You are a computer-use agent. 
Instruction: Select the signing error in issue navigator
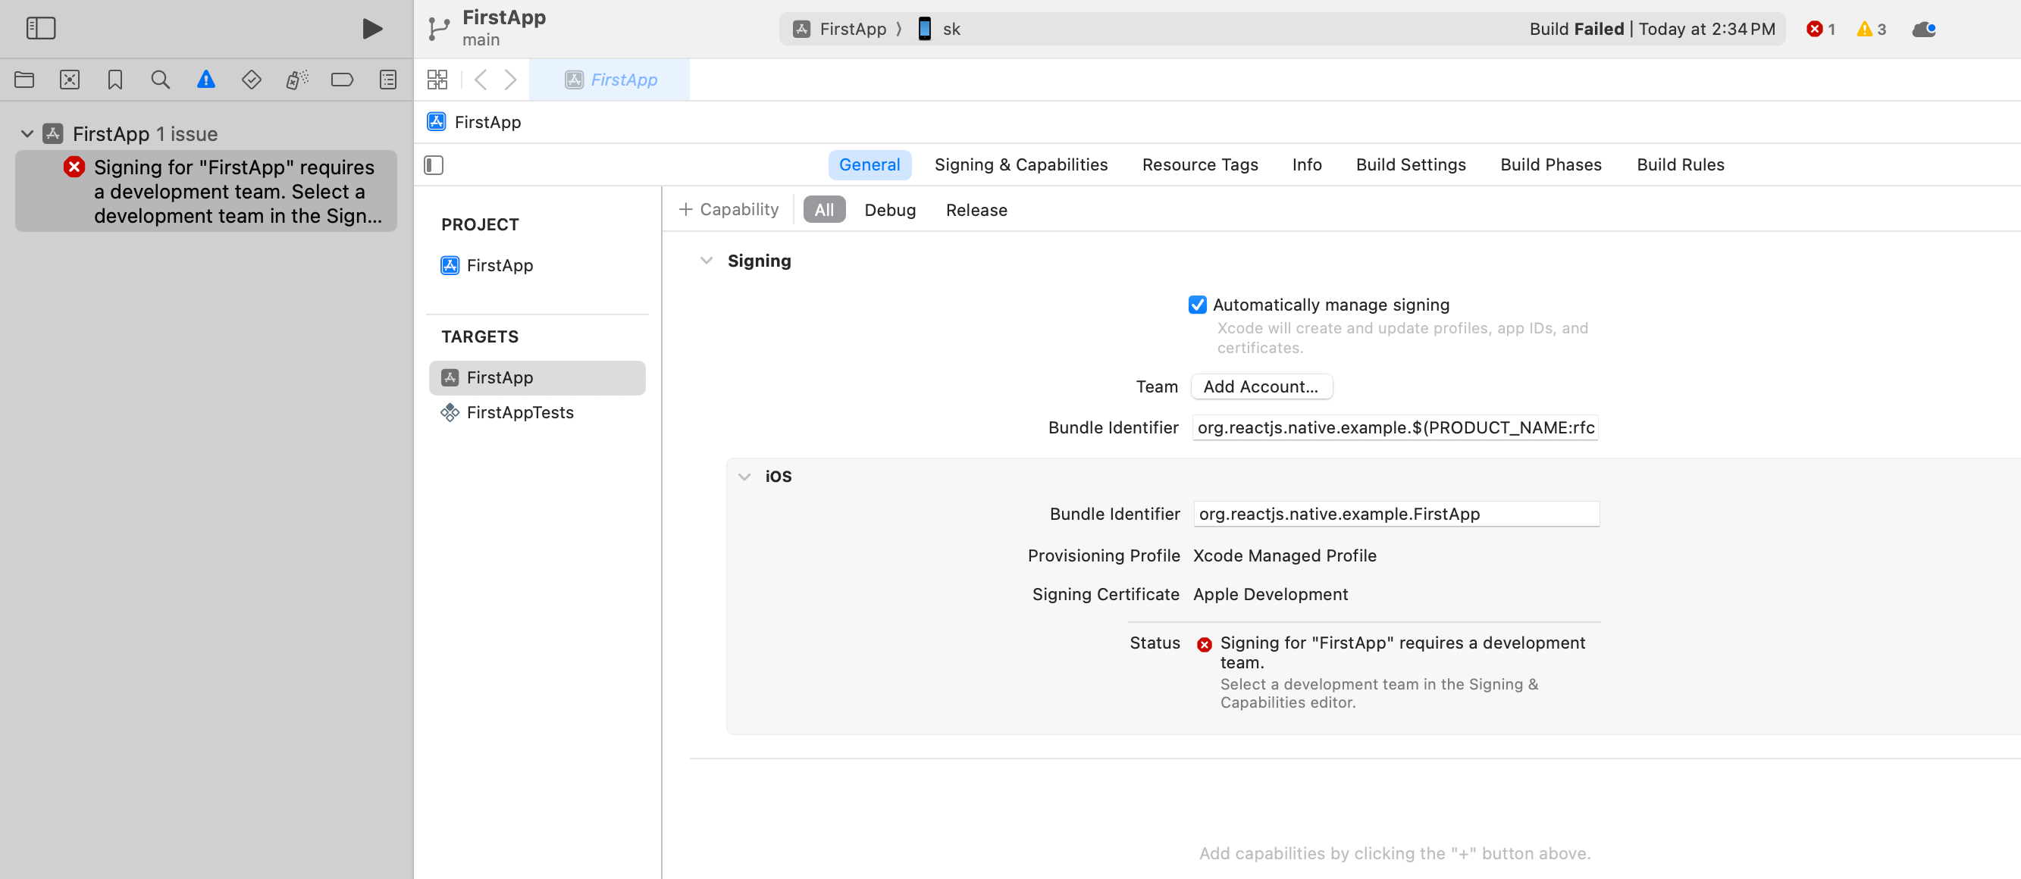coord(206,191)
